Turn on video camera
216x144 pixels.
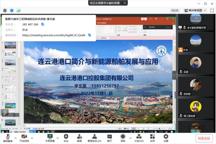coord(24,138)
